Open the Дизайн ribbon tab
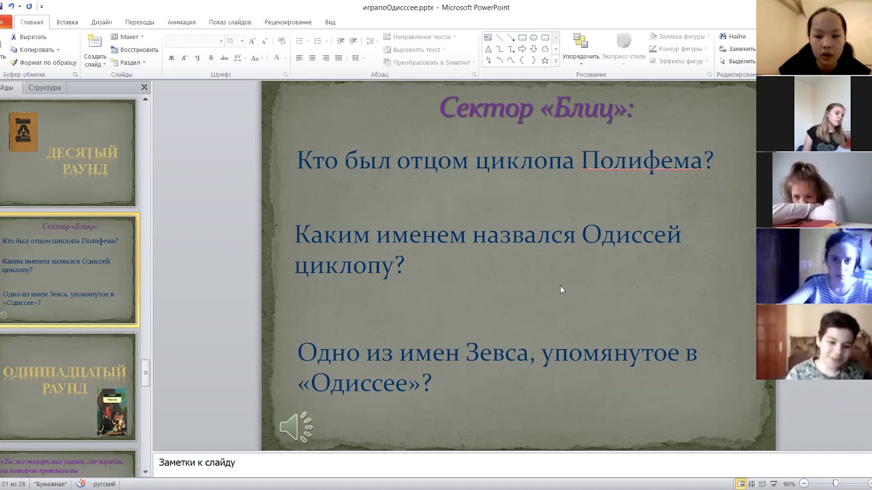 (101, 22)
